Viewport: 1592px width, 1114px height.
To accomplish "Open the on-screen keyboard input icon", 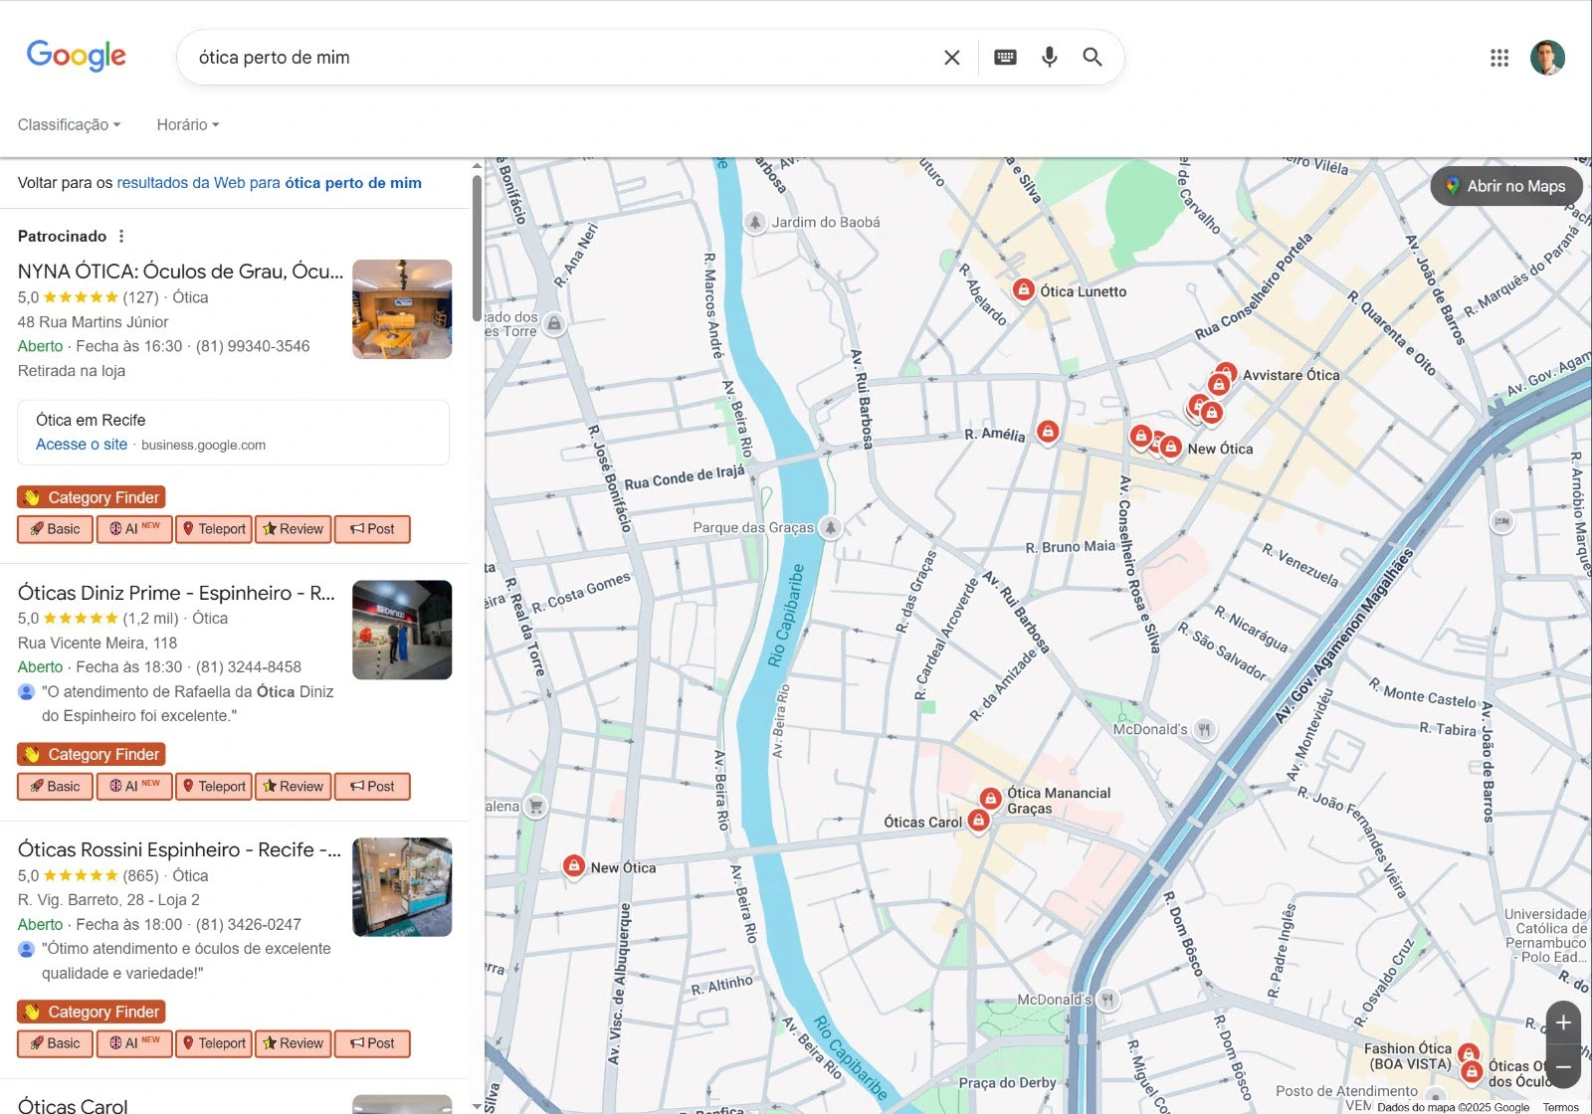I will click(1005, 57).
